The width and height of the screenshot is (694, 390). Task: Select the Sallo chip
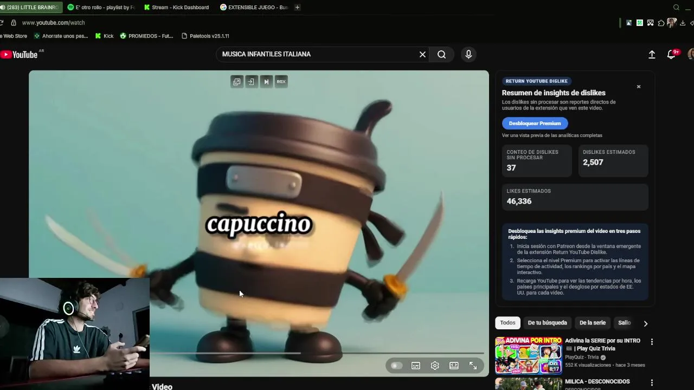click(x=625, y=323)
